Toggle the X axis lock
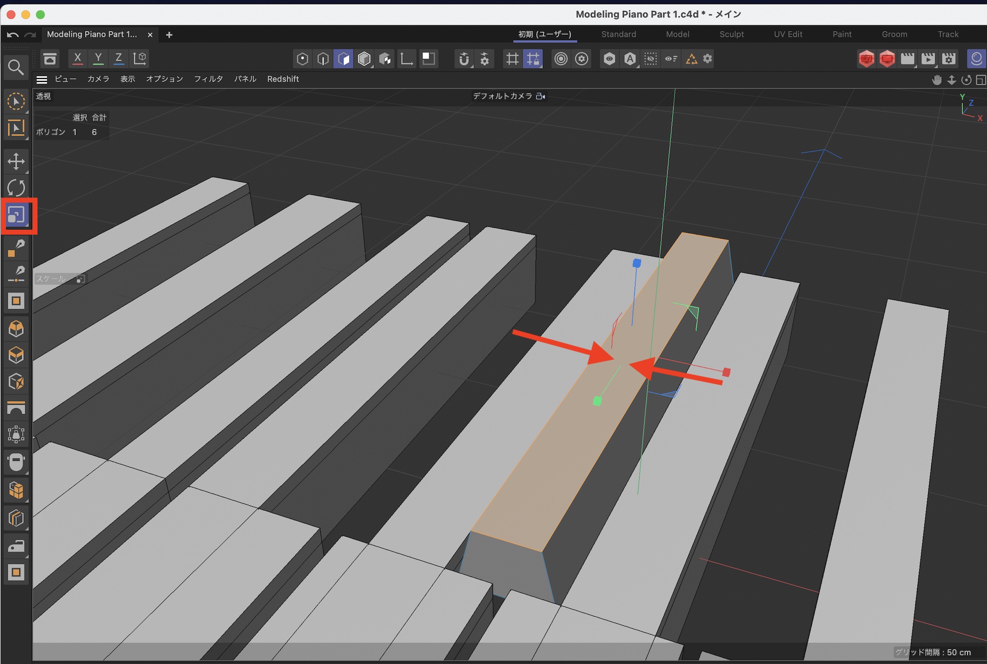Screen dimensions: 987x664 [77, 59]
